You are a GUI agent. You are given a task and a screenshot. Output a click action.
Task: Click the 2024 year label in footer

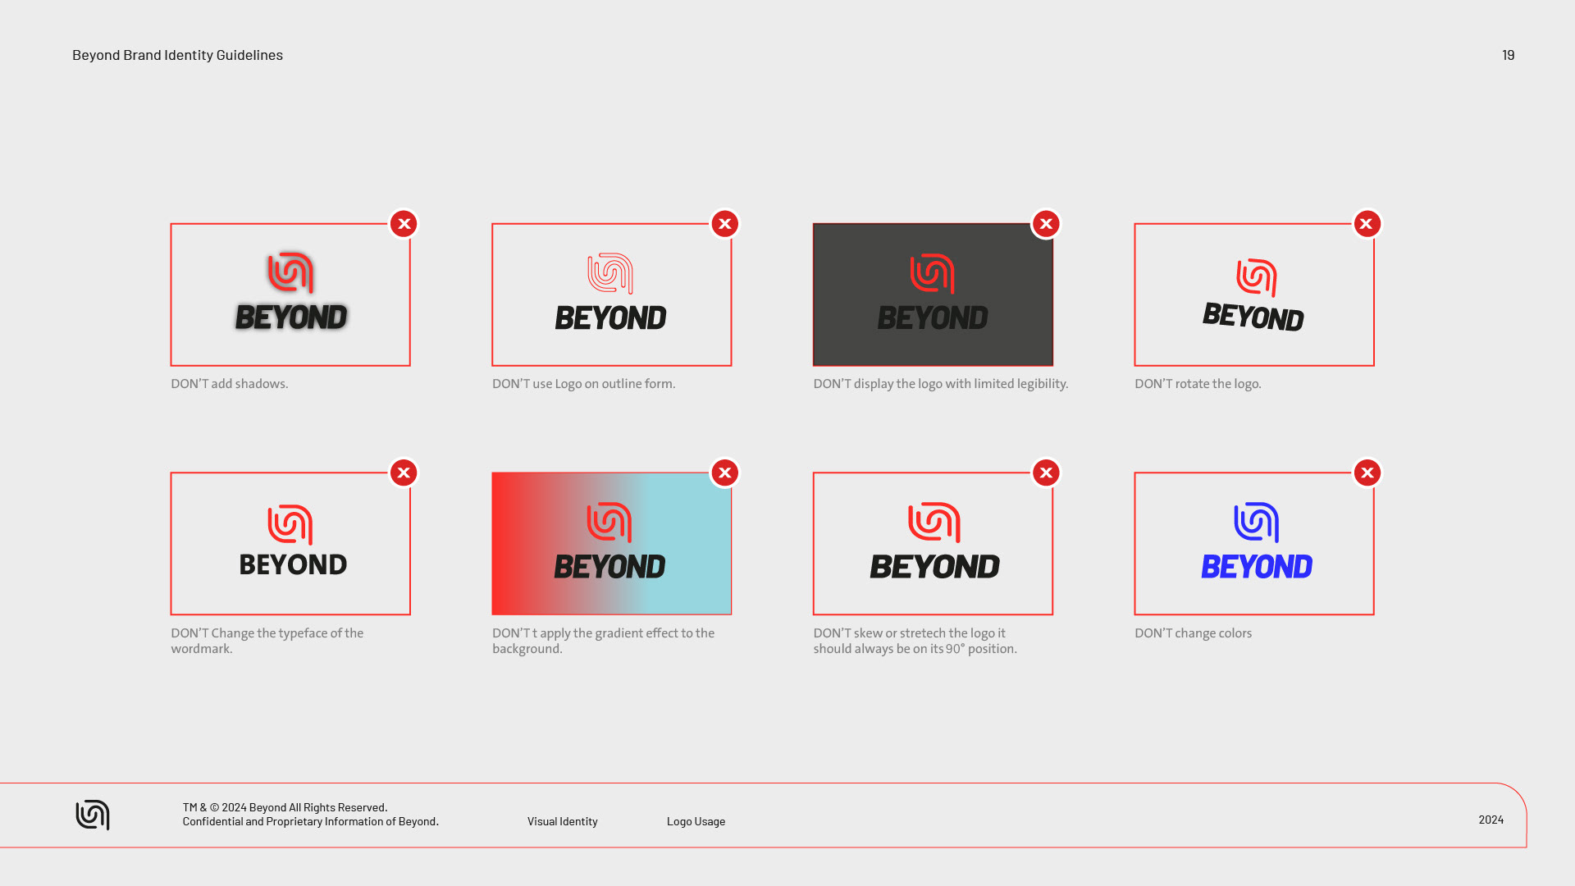point(1491,820)
